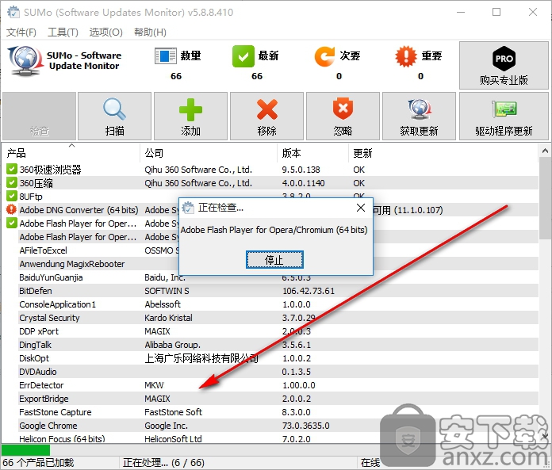Click the green check icon beside 360压缩

[x=12, y=182]
